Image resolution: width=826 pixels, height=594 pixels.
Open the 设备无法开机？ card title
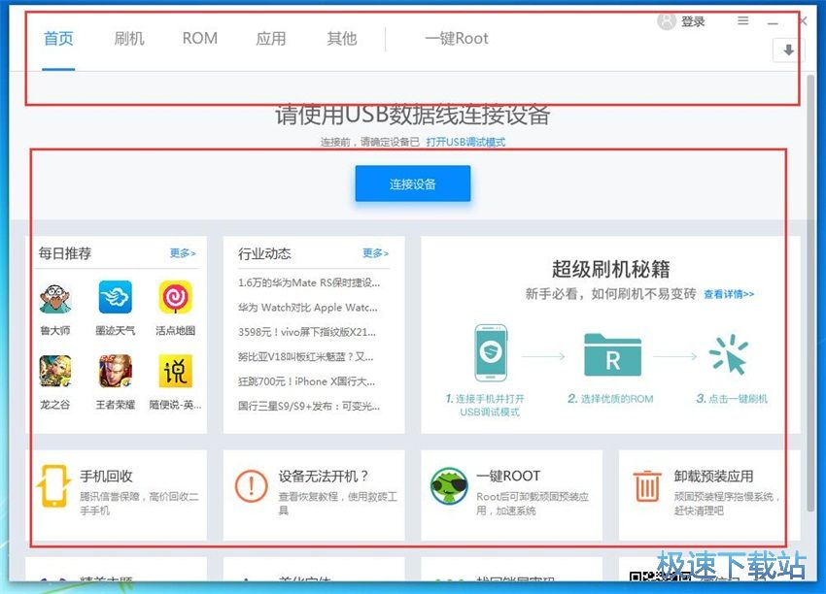pyautogui.click(x=323, y=477)
